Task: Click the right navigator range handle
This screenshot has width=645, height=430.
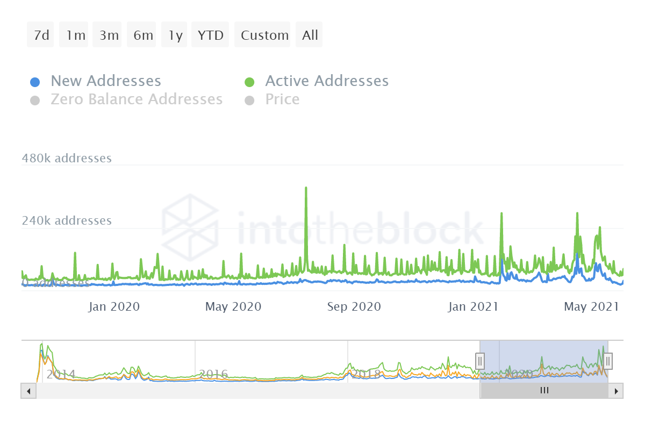Action: coord(608,360)
